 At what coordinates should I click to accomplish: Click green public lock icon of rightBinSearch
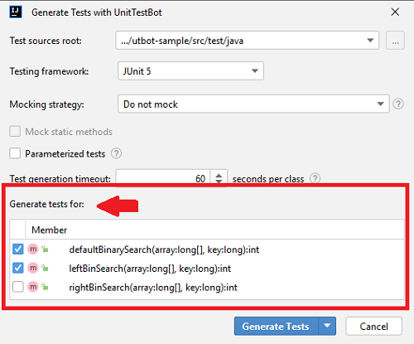click(x=45, y=287)
